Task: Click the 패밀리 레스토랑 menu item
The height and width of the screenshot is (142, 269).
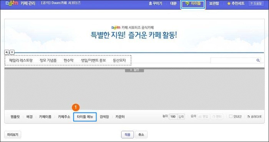Action: (x=21, y=60)
